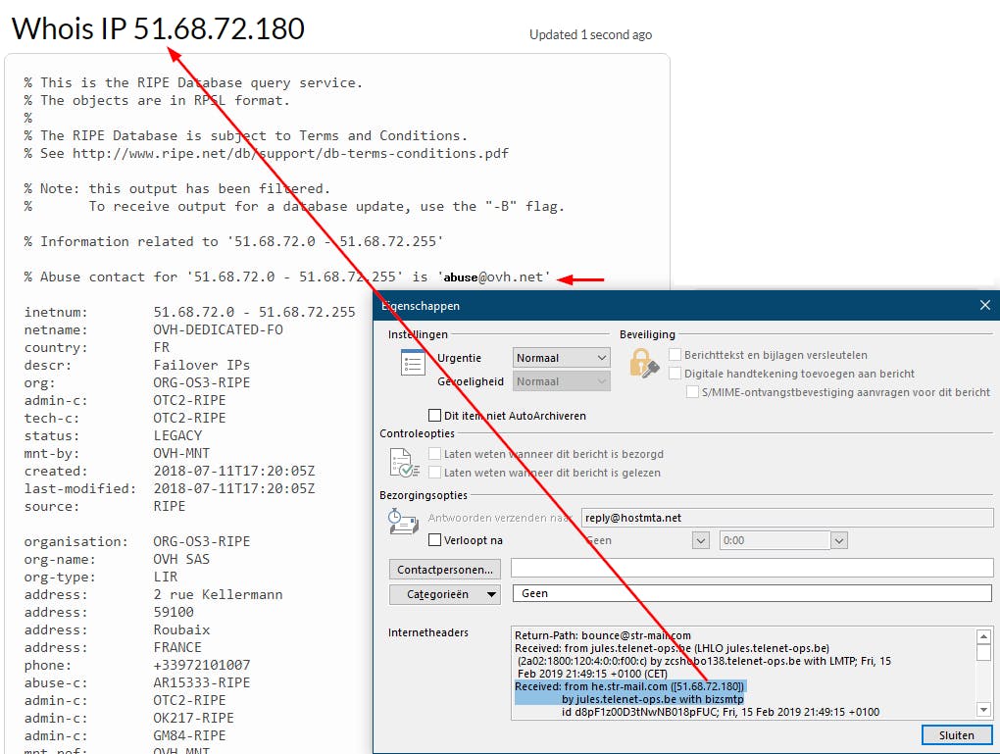Click the reply@hostmta.net reply-to field

click(787, 518)
